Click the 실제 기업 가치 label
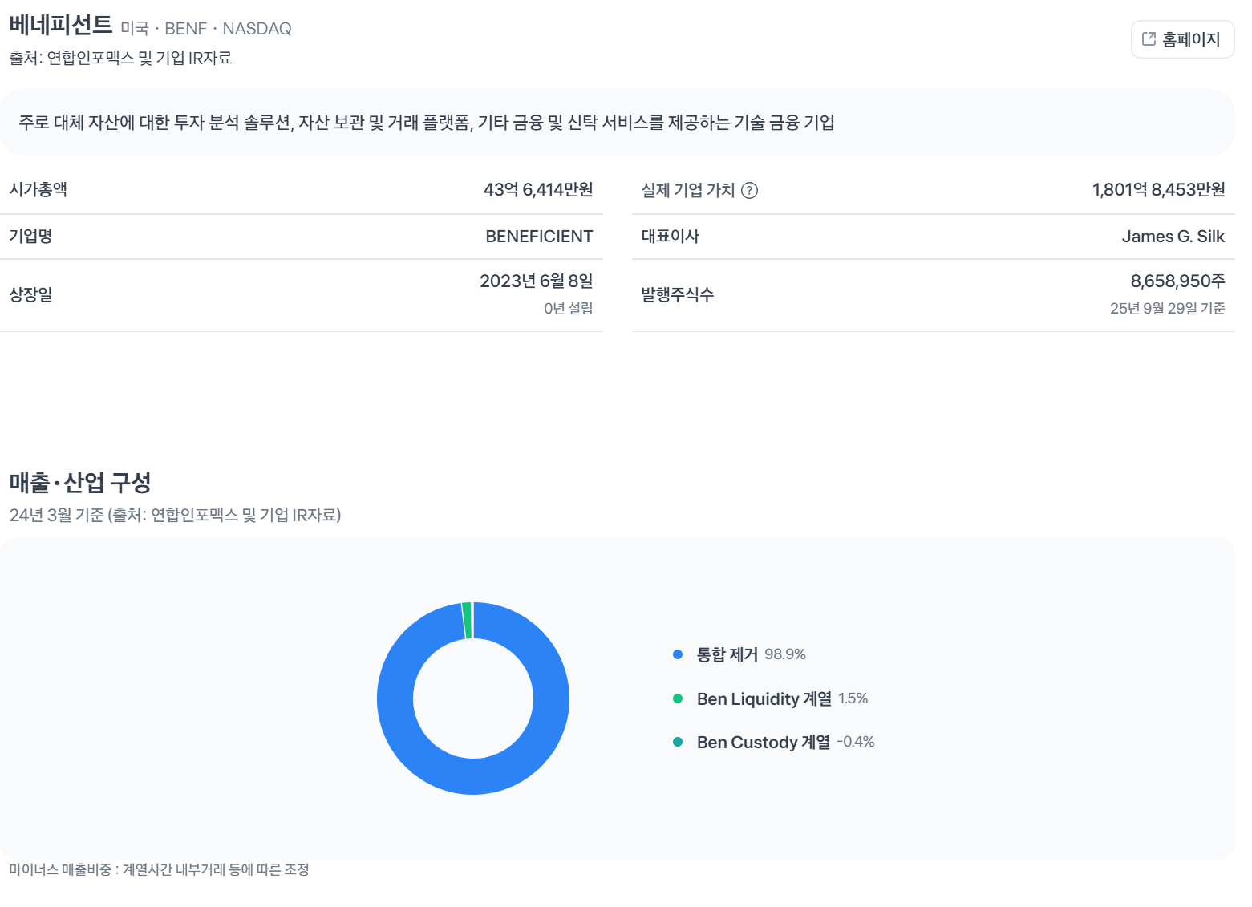The image size is (1252, 907). coord(688,190)
